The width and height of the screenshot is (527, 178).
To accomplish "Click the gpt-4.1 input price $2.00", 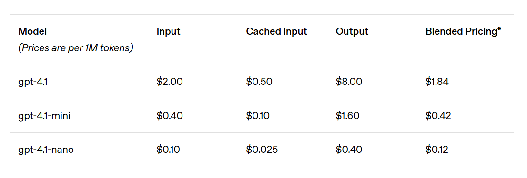I will (170, 82).
